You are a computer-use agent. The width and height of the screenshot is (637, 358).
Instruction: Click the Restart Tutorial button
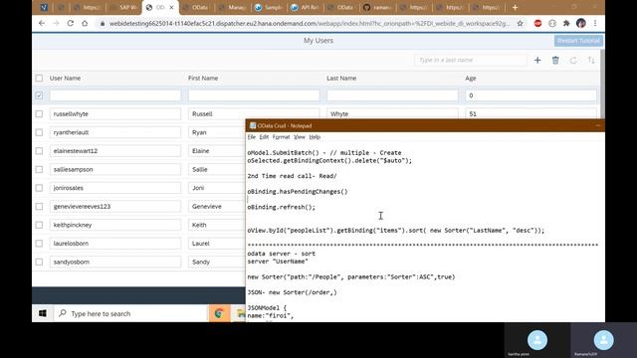tap(578, 41)
